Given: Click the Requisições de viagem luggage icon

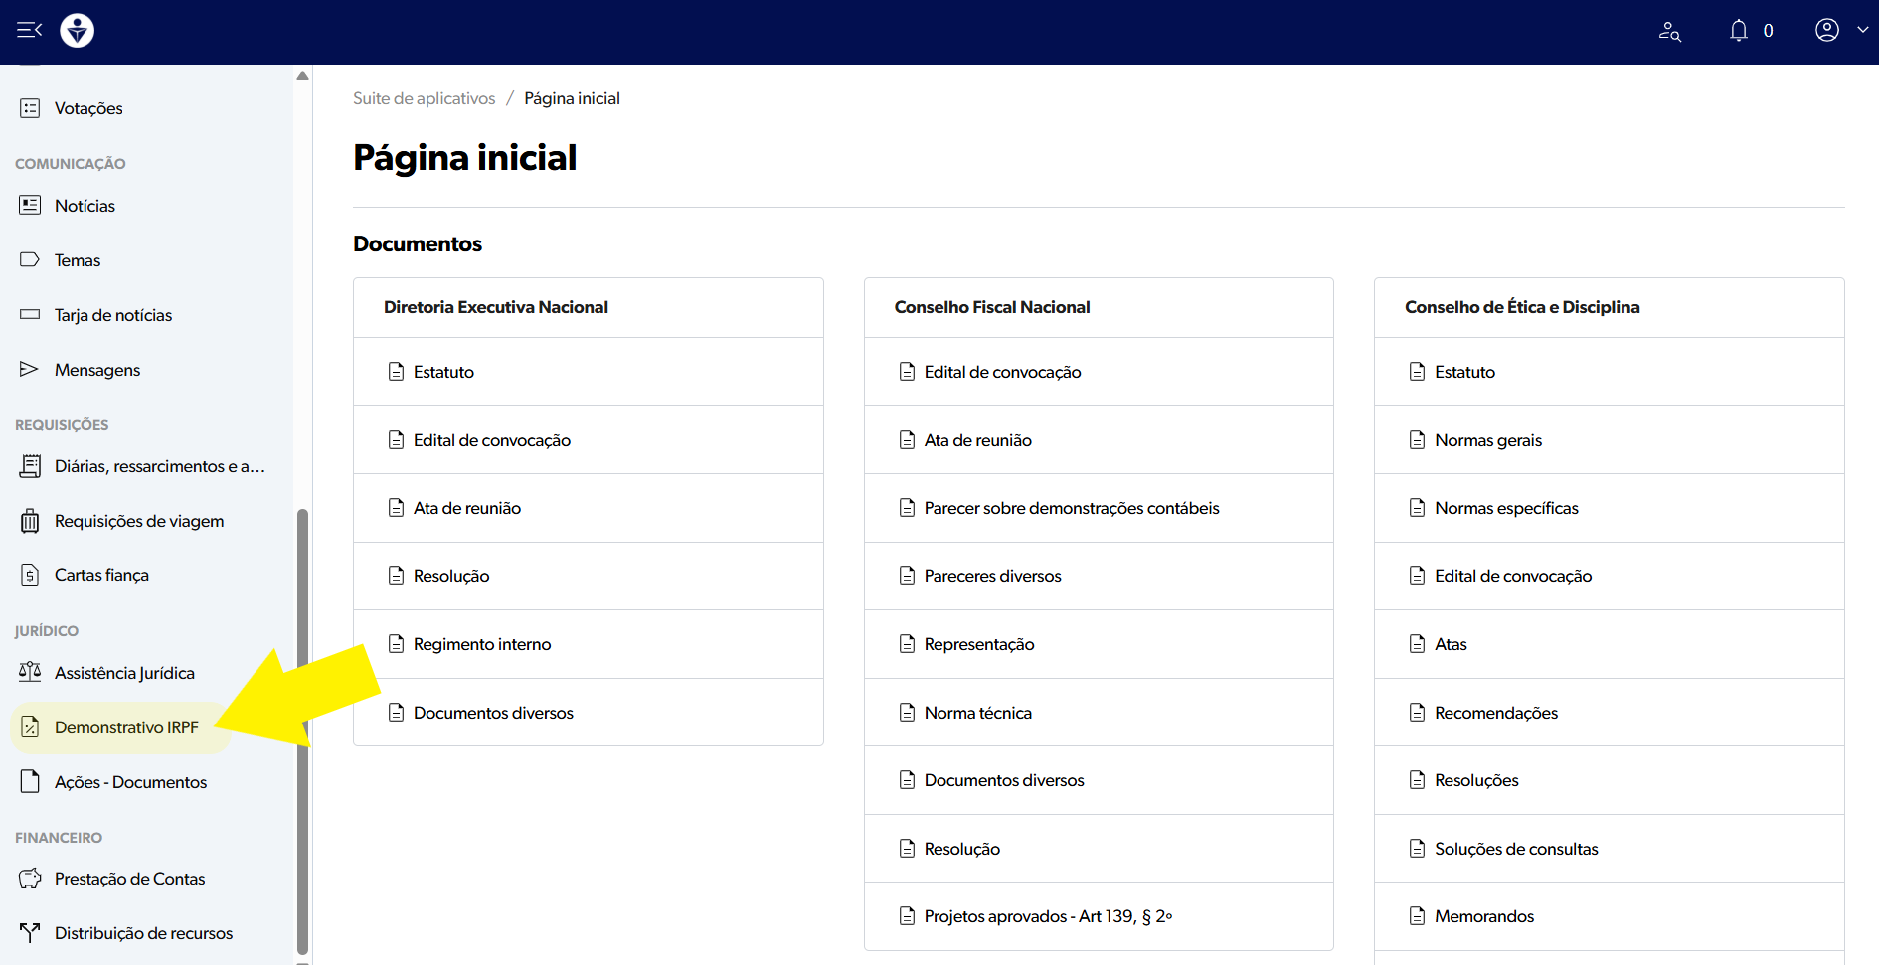Looking at the screenshot, I should (30, 521).
